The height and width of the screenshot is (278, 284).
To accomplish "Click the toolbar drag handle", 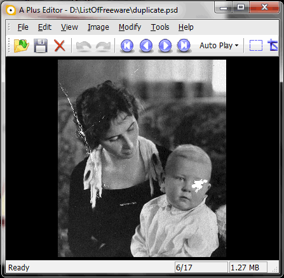I will (x=9, y=46).
